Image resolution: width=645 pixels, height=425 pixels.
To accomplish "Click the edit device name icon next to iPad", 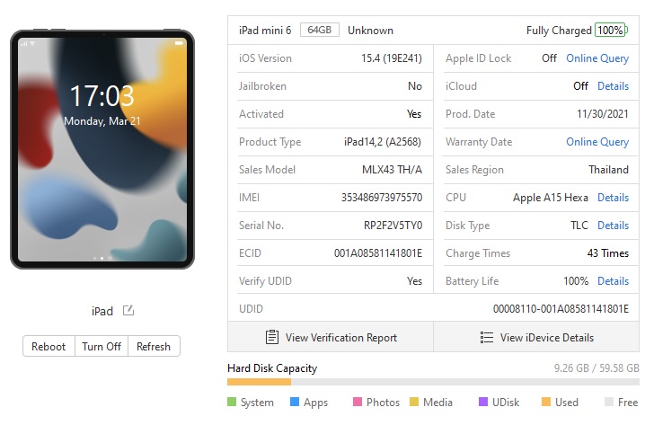I will coord(128,310).
